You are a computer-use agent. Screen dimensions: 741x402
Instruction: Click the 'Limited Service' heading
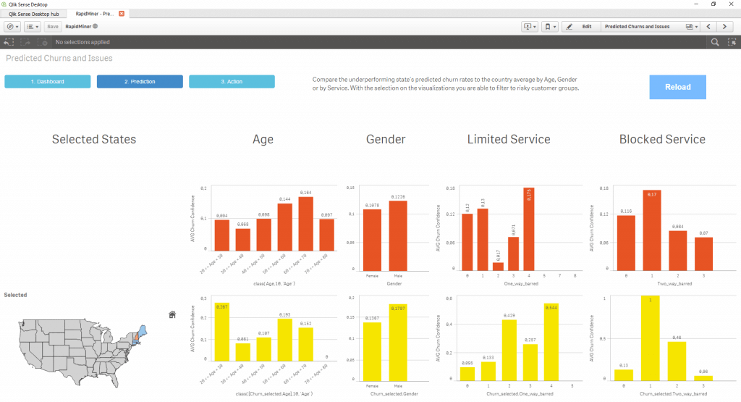(x=509, y=139)
